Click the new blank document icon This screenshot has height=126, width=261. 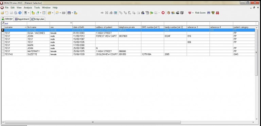coord(7,13)
